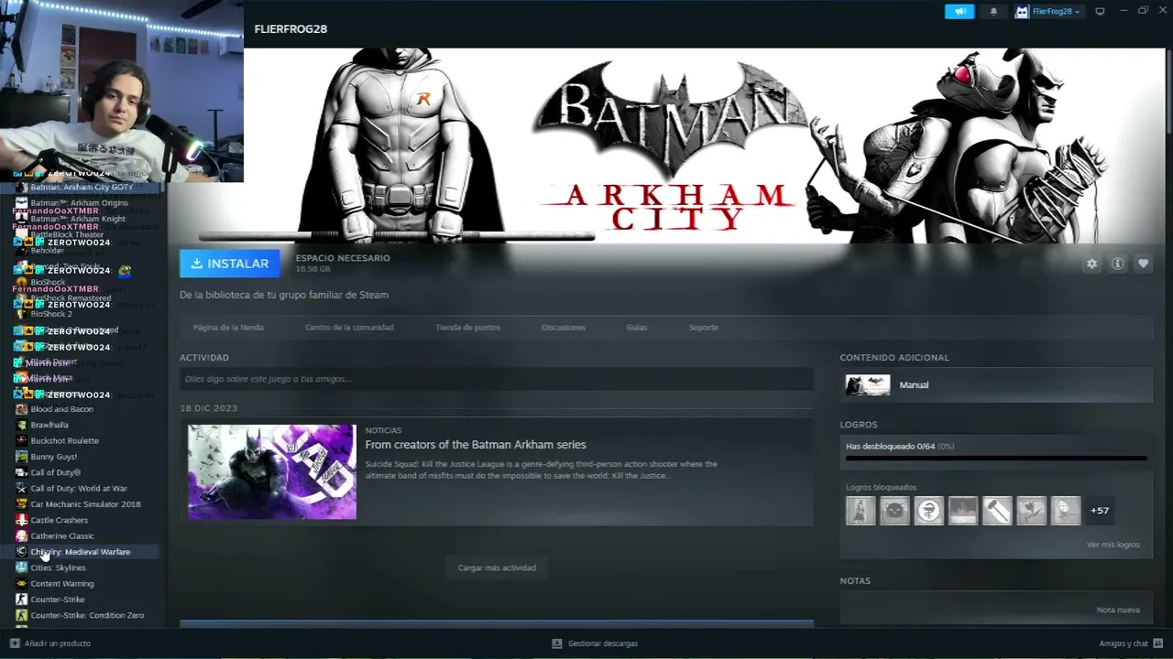This screenshot has height=659, width=1173.
Task: Open the Guías tab
Action: coord(637,327)
